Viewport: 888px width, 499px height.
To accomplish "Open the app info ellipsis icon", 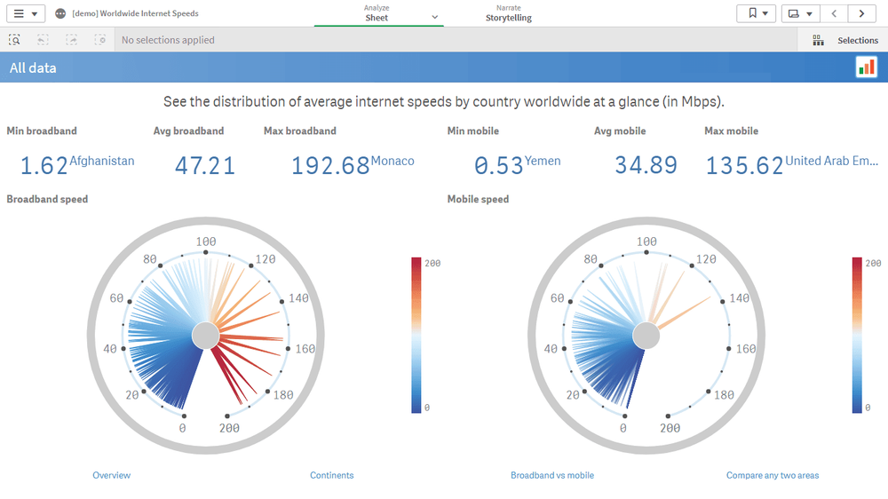I will 60,14.
